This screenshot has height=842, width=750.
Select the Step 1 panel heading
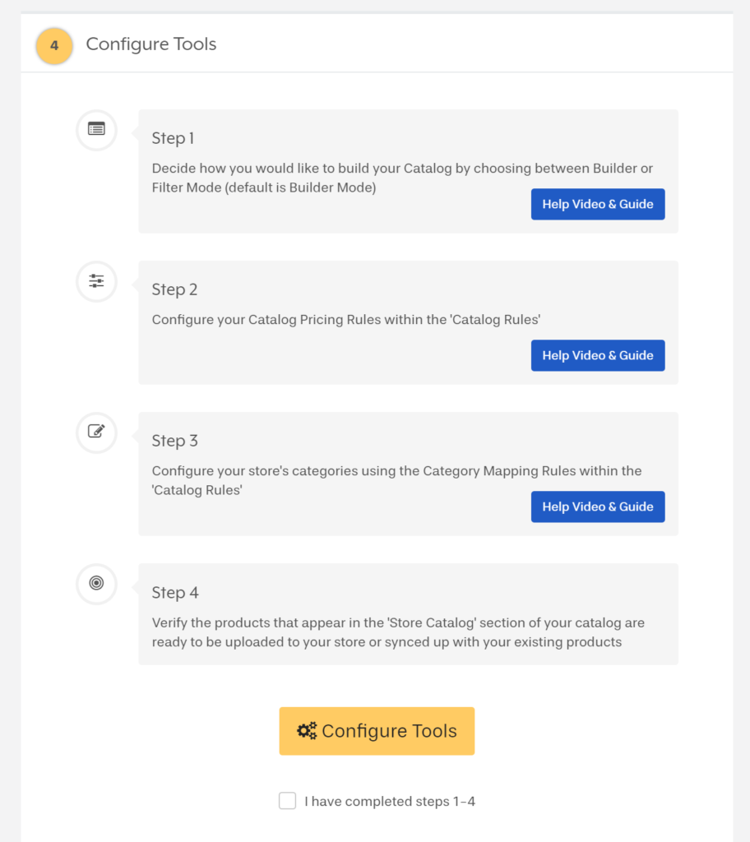(x=173, y=138)
